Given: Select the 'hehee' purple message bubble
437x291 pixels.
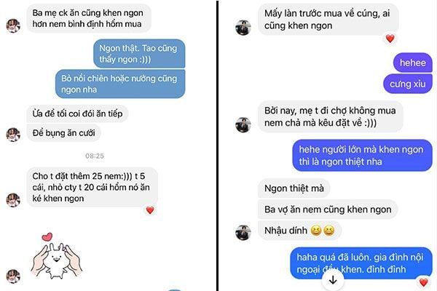Looking at the screenshot, I should pos(413,63).
